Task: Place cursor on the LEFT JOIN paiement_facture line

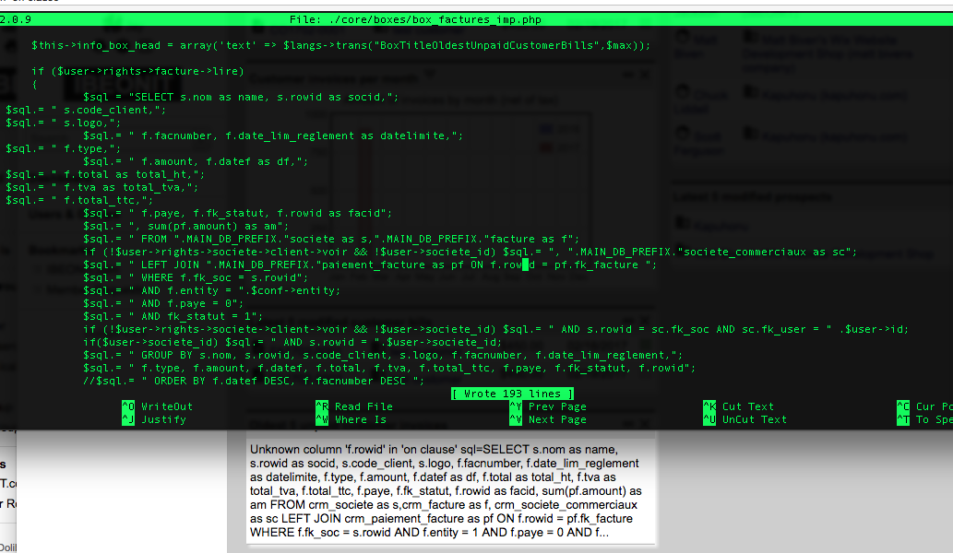Action: [370, 265]
